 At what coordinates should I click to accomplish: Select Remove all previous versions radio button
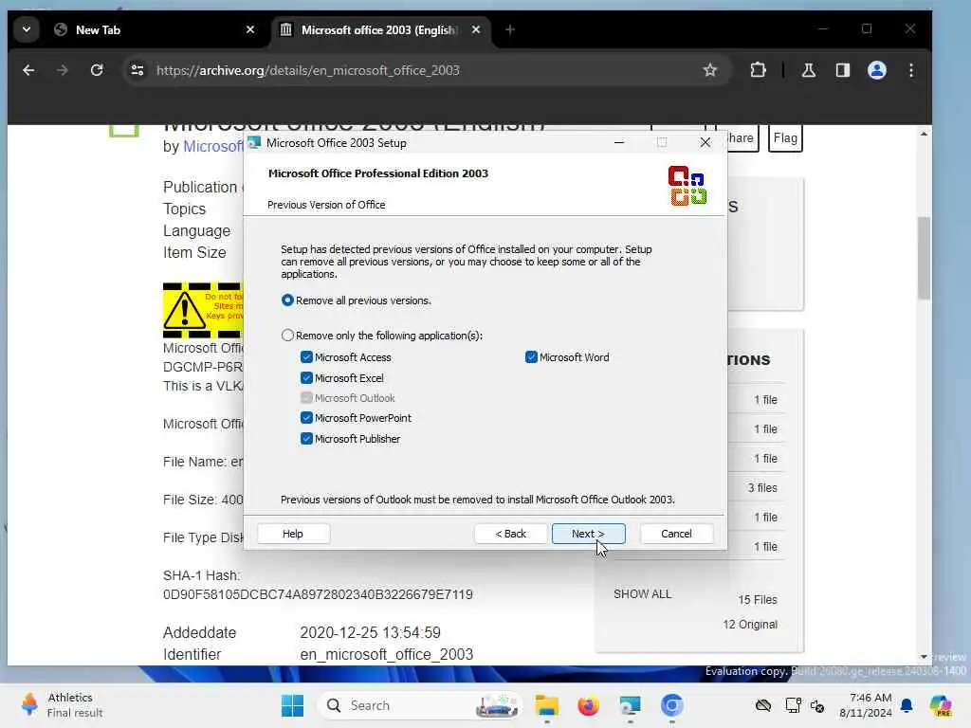point(287,300)
